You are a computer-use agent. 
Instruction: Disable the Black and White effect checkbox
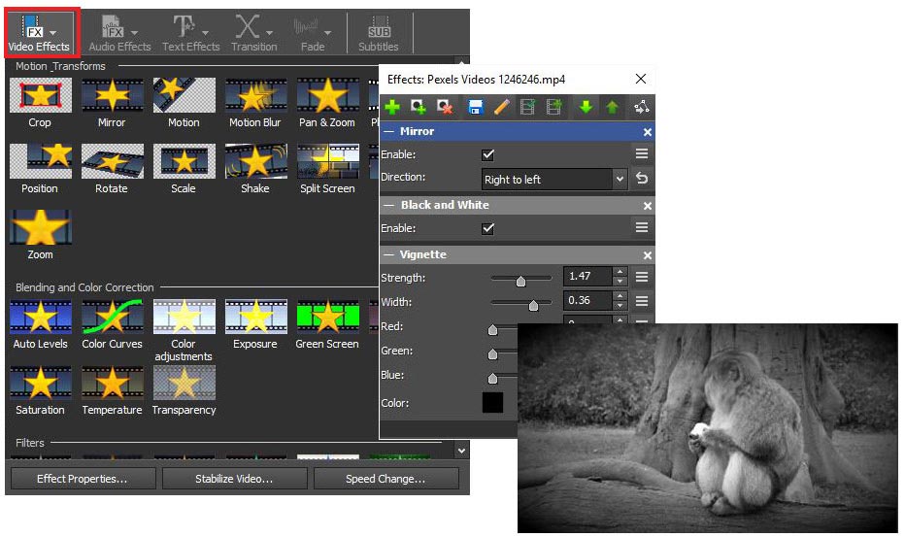point(488,228)
